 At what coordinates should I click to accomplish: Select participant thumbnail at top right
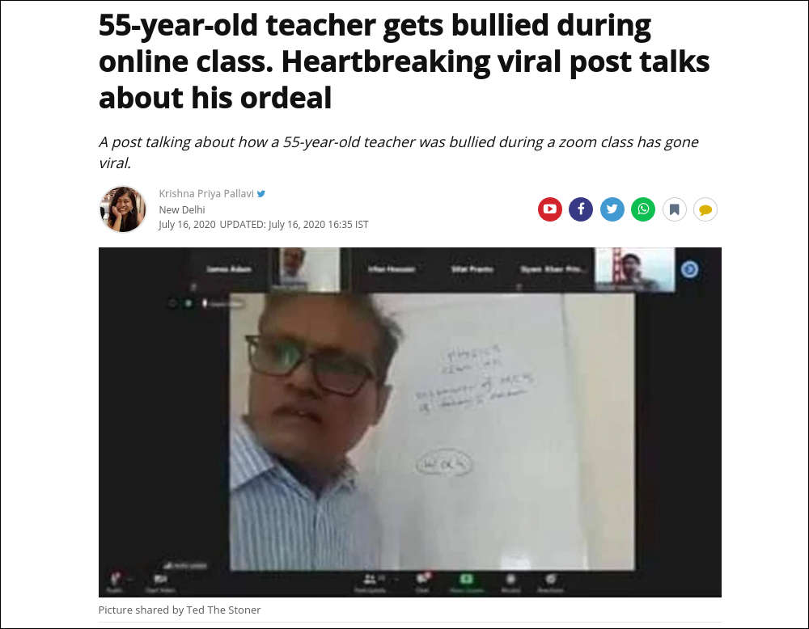635,270
